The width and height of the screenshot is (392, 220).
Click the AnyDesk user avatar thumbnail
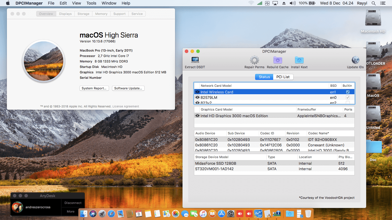(x=17, y=207)
